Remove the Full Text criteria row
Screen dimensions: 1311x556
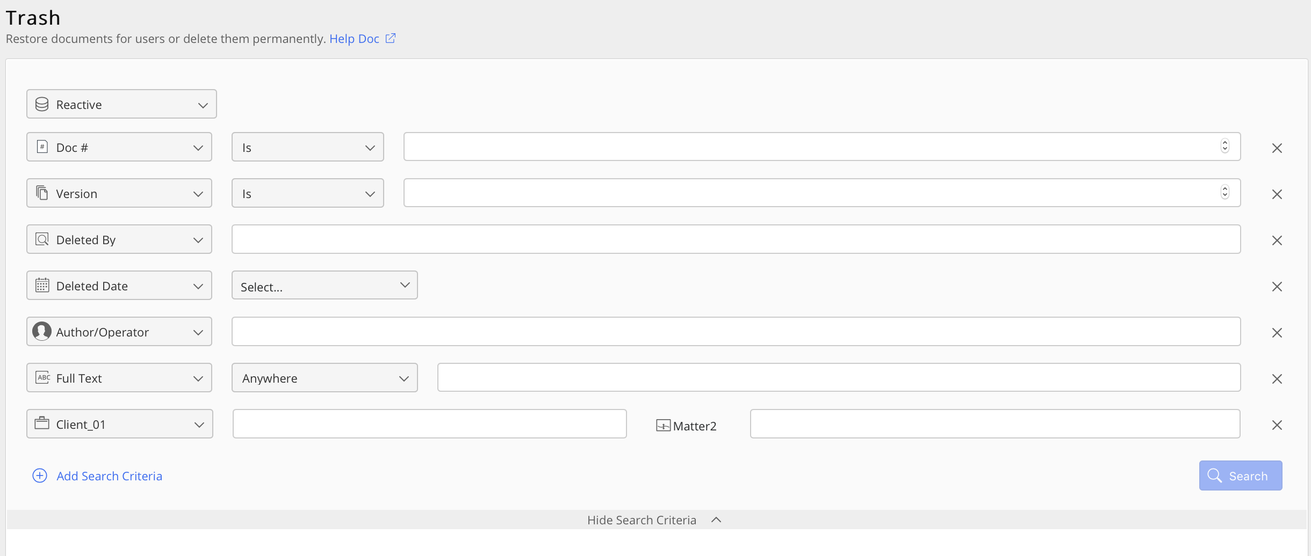click(x=1277, y=379)
